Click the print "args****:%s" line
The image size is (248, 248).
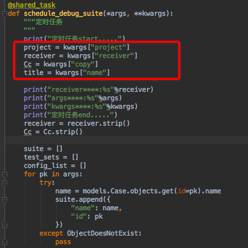[x=73, y=98]
